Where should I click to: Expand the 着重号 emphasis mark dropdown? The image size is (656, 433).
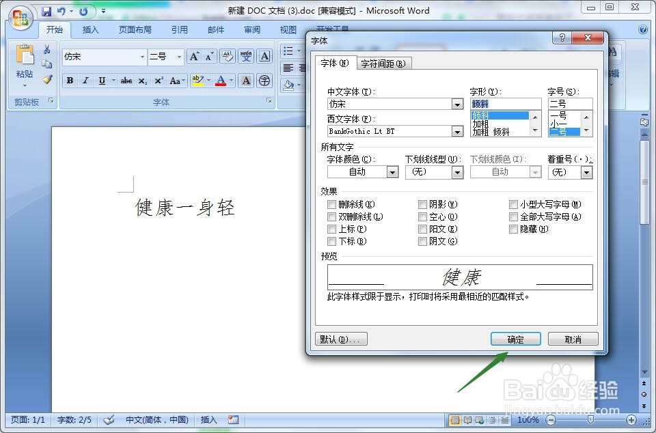pyautogui.click(x=586, y=171)
